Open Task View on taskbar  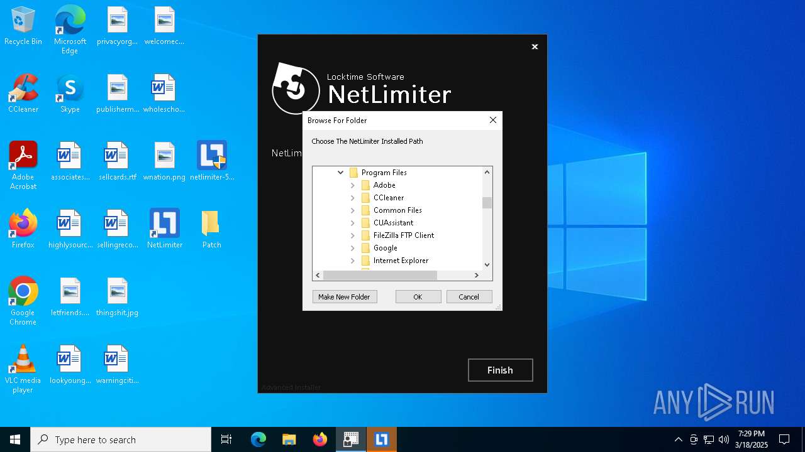[226, 439]
